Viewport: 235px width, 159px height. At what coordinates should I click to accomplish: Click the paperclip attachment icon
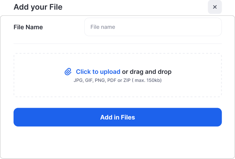point(68,72)
